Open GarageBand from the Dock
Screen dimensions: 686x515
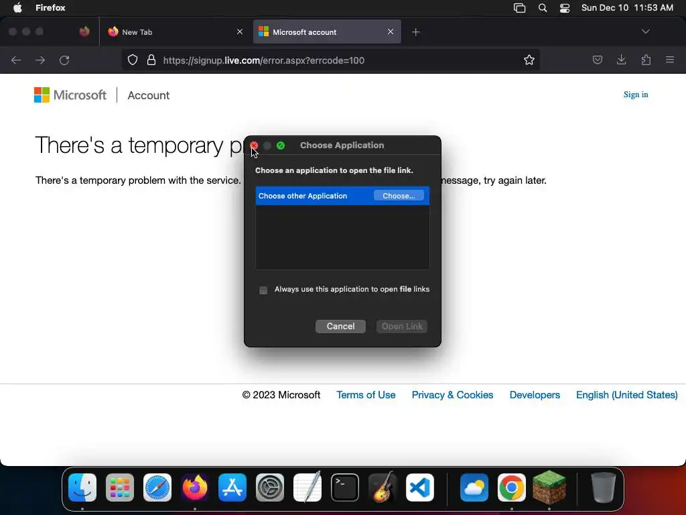(x=383, y=488)
